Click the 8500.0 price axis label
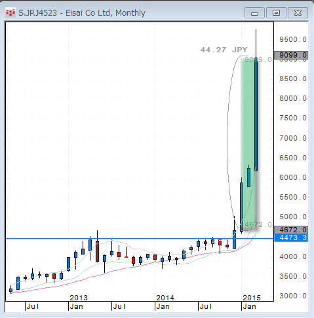 293,79
